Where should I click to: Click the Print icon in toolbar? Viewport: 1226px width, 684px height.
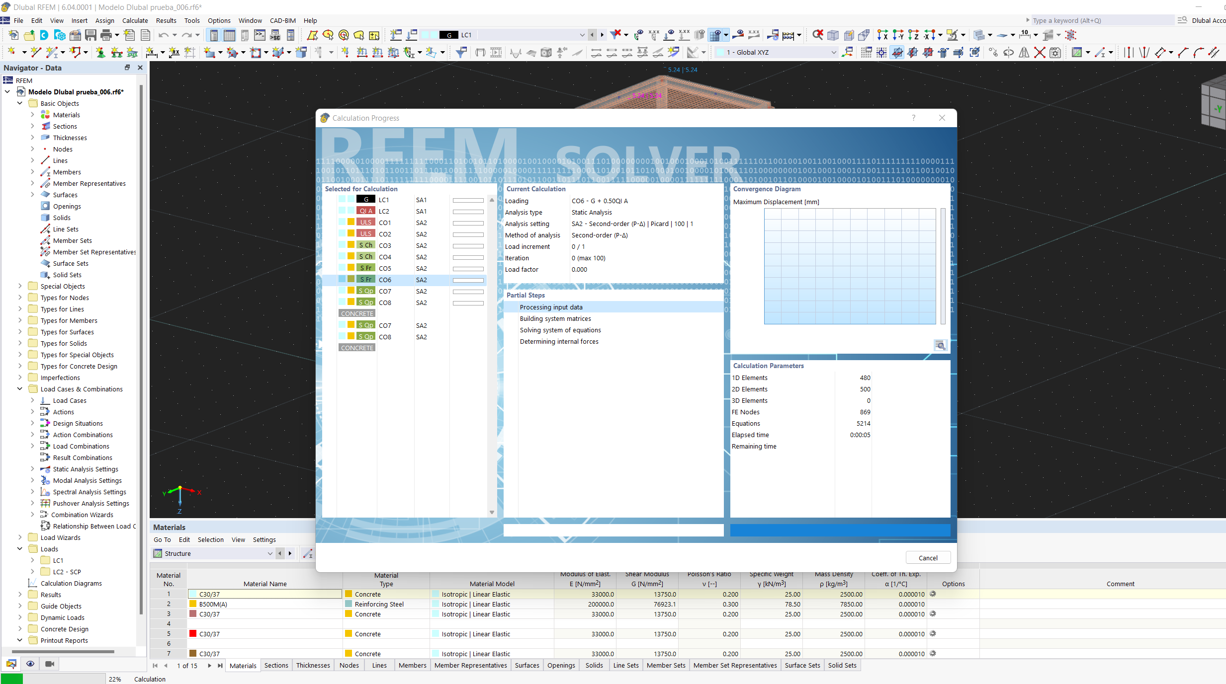coord(106,35)
